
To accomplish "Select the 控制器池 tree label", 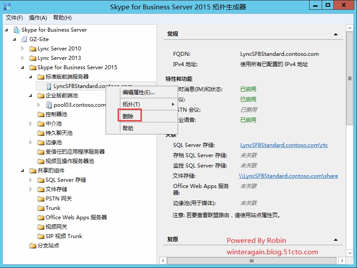I will [56, 114].
